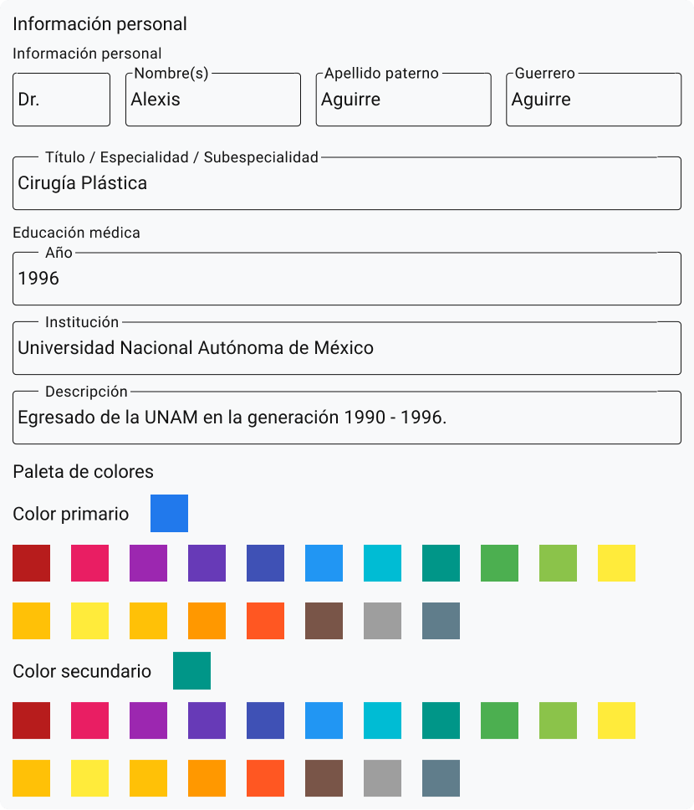Viewport: 694px width, 810px height.
Task: Click the teal secondary color preview box
Action: (x=191, y=670)
